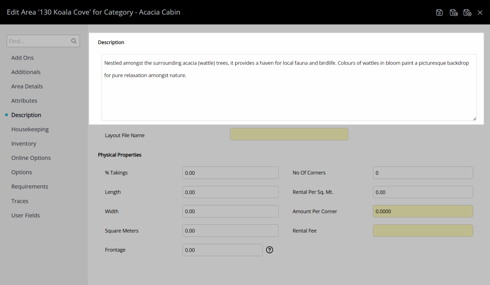Click the Length input field
490x285 pixels.
tap(230, 192)
